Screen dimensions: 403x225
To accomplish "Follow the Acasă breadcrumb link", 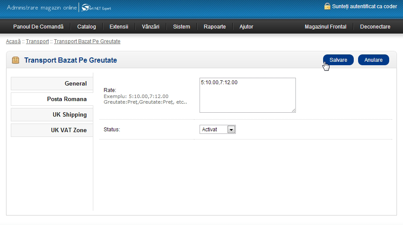I will (13, 41).
